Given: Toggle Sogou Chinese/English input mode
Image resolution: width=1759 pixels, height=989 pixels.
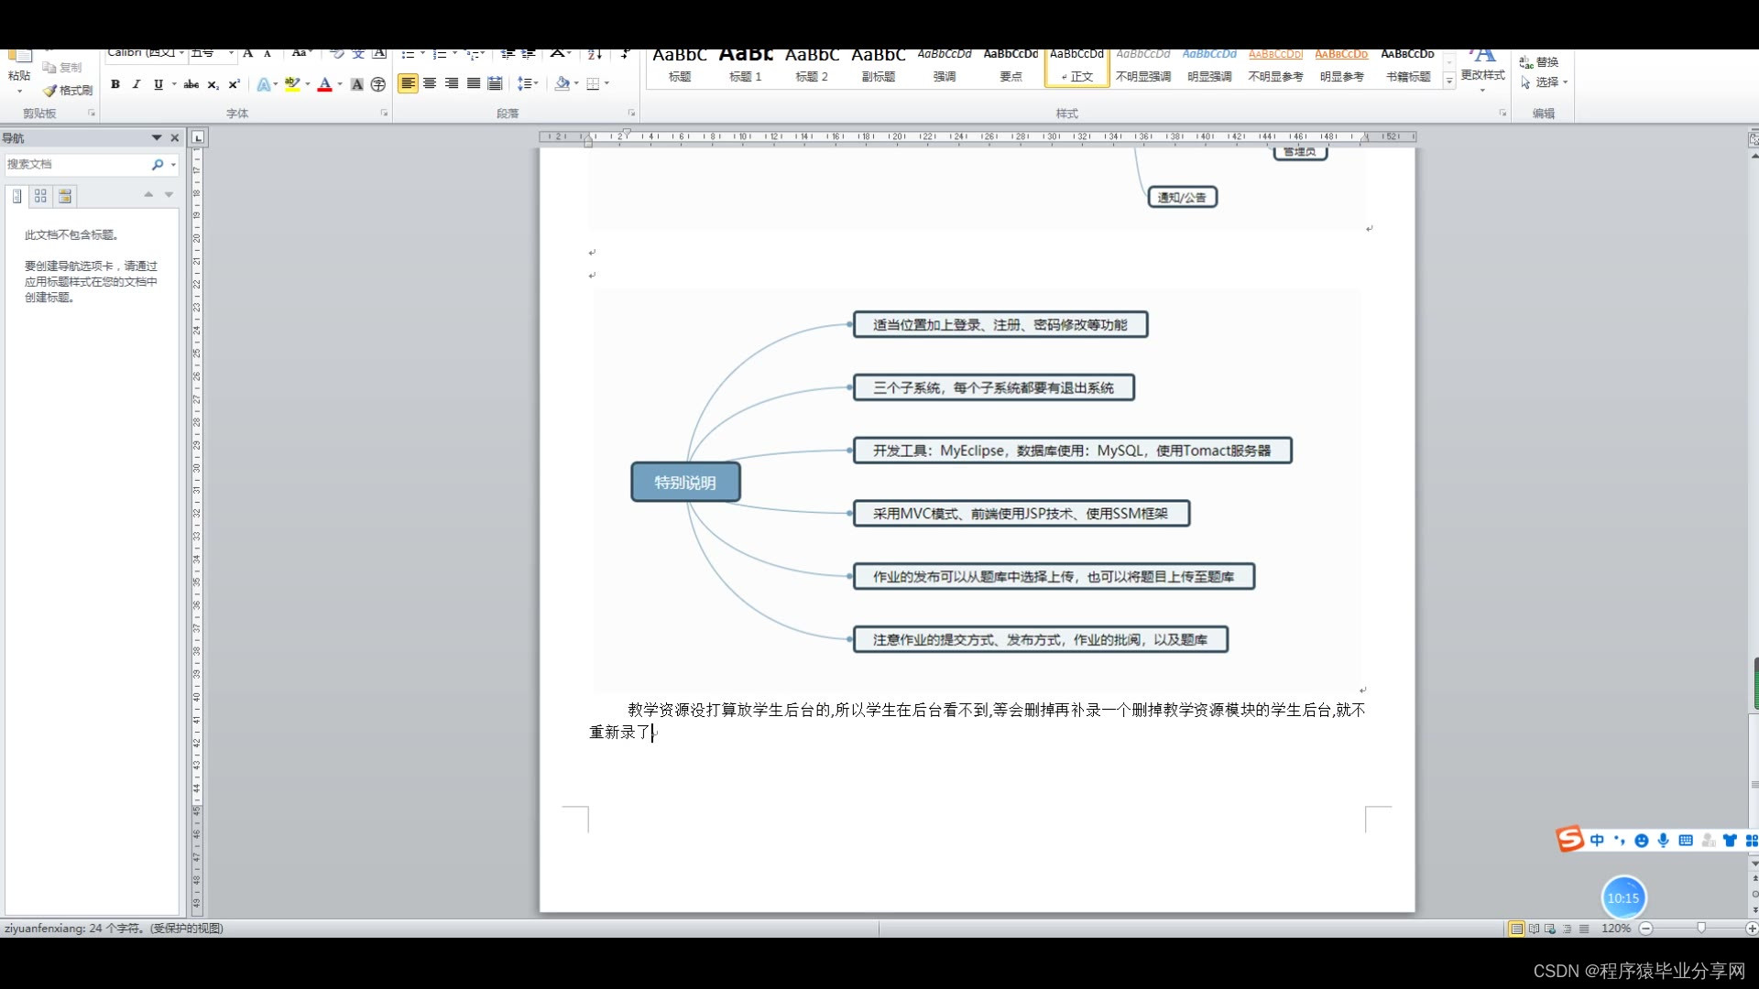Looking at the screenshot, I should click(x=1597, y=840).
